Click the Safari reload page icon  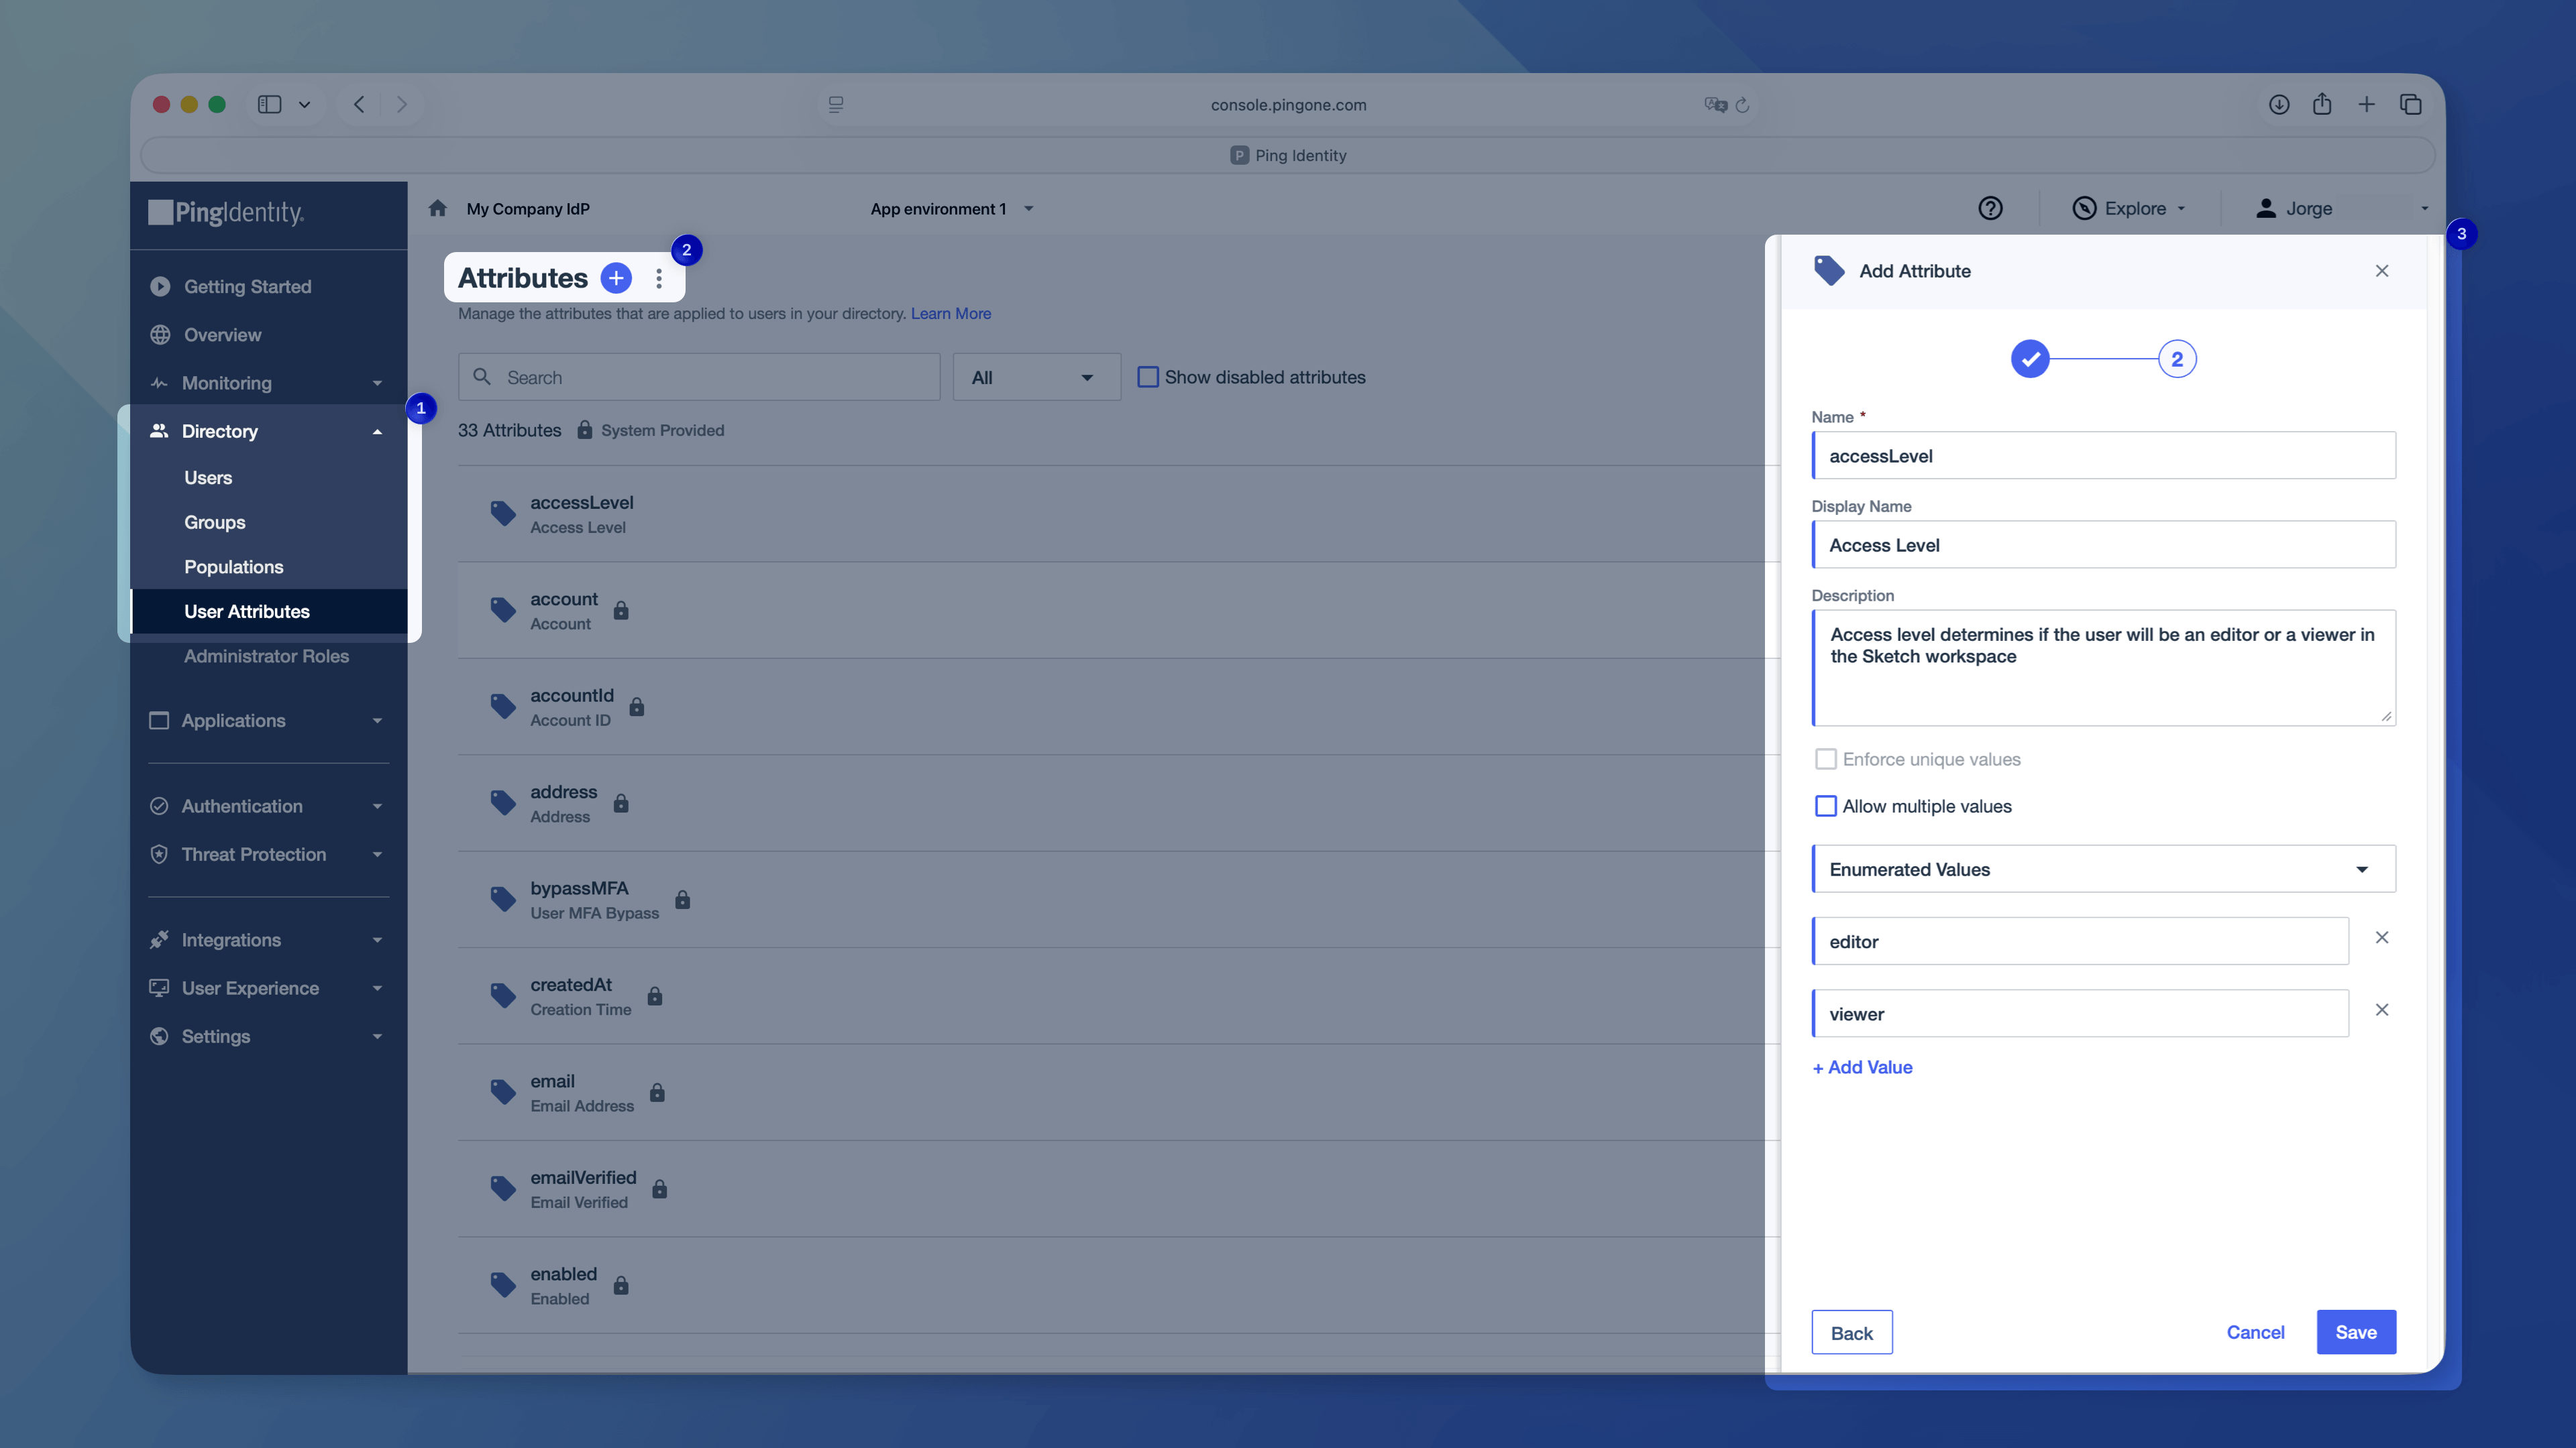tap(1742, 105)
